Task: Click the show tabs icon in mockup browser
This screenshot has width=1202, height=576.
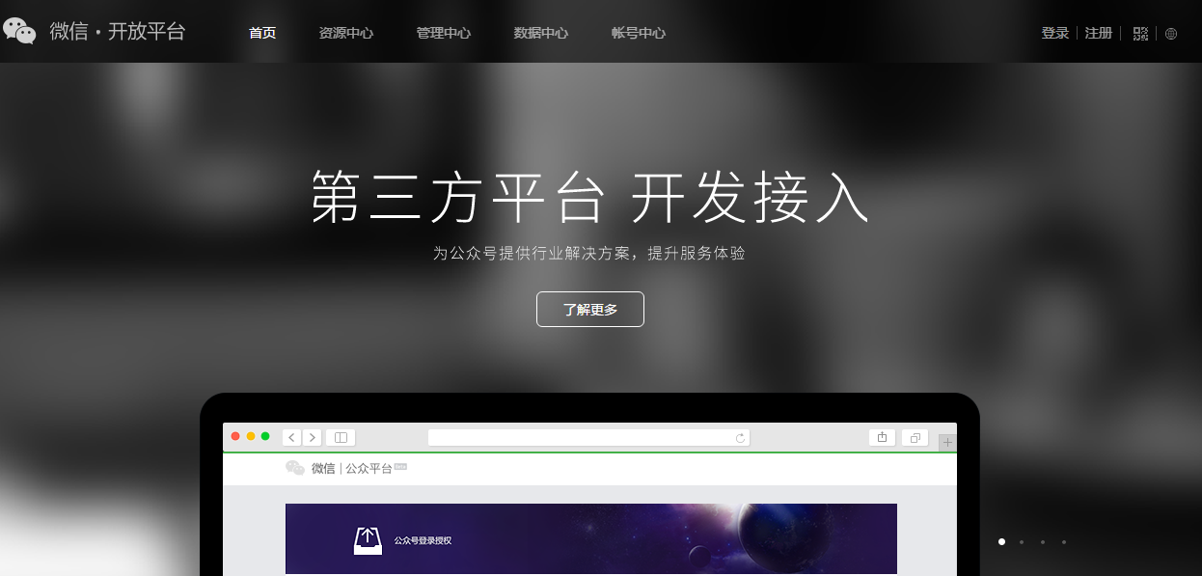Action: click(x=915, y=438)
